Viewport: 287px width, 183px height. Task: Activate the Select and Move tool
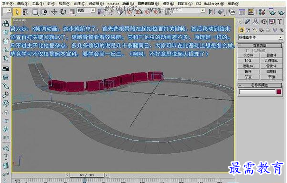[x=54, y=12]
